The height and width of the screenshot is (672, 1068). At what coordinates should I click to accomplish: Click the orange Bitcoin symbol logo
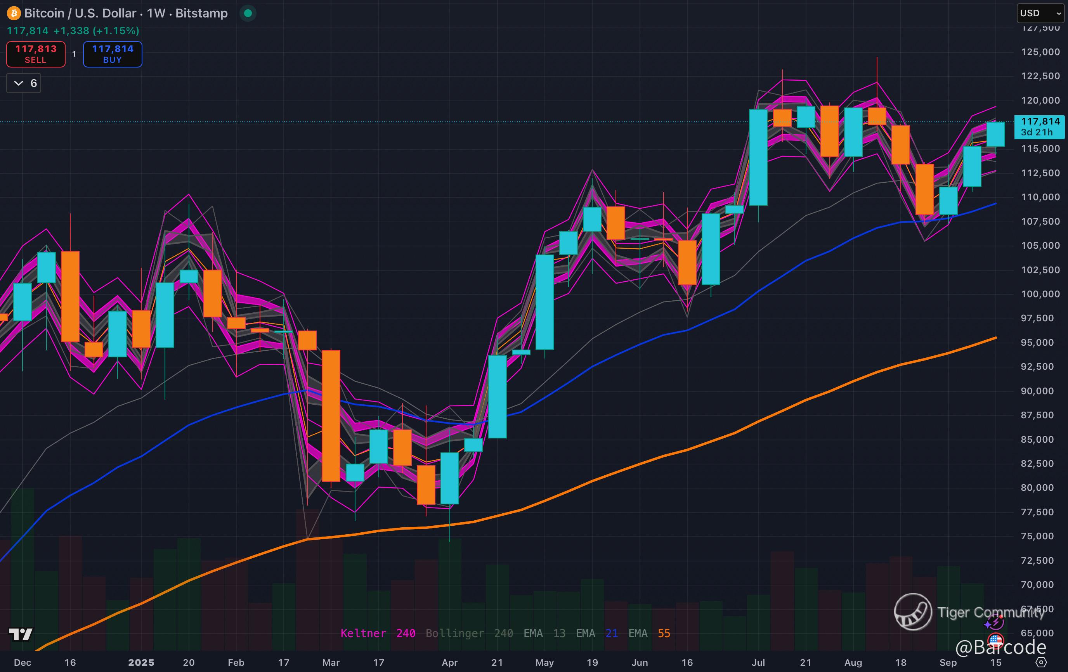pos(14,13)
